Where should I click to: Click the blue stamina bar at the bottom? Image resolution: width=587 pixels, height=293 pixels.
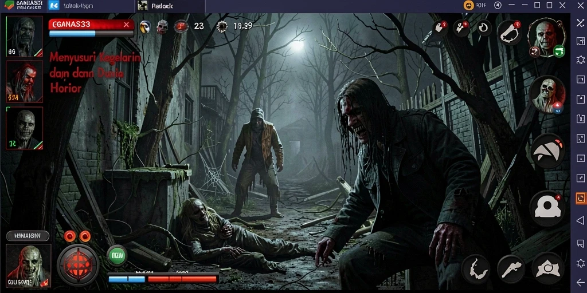click(127, 279)
